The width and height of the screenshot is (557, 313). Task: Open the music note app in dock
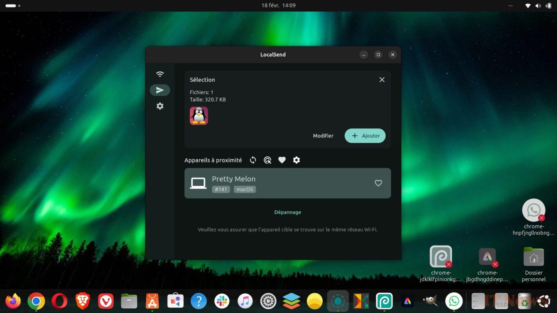click(245, 302)
